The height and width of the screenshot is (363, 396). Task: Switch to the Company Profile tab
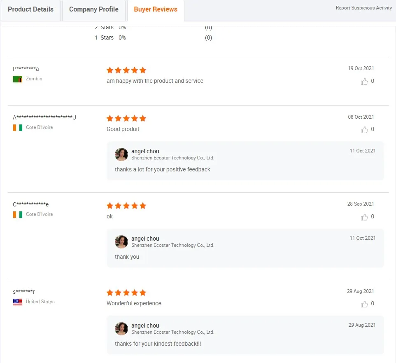(94, 9)
